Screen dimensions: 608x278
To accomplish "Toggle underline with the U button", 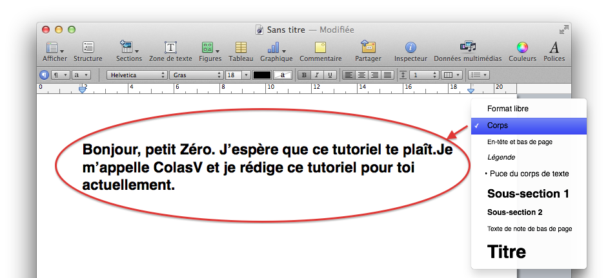I will [330, 75].
